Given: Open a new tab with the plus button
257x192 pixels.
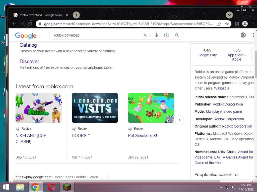Looking at the screenshot, I should 76,15.
